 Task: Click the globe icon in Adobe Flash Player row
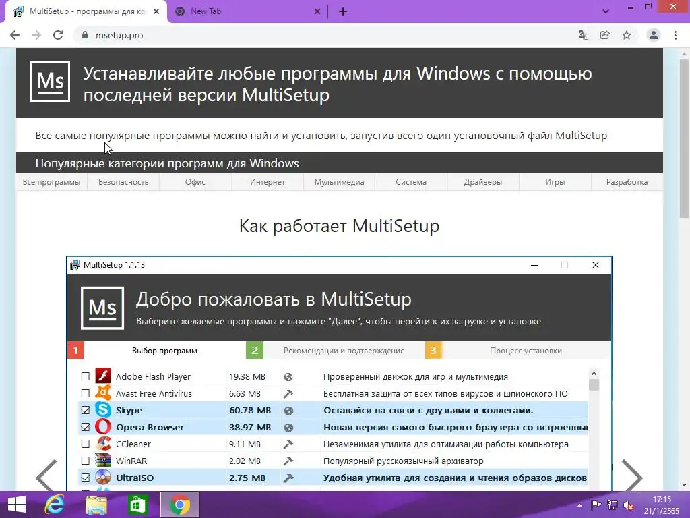[x=288, y=377]
